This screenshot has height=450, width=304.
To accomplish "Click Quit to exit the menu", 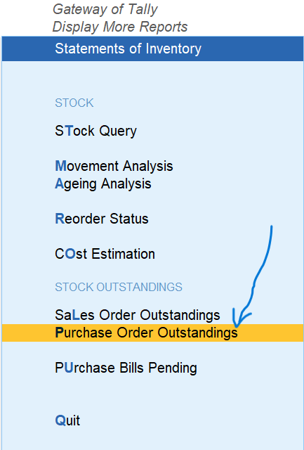I will (x=67, y=420).
